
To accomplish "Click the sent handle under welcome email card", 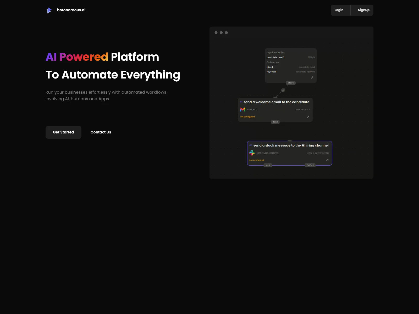I will (x=275, y=122).
